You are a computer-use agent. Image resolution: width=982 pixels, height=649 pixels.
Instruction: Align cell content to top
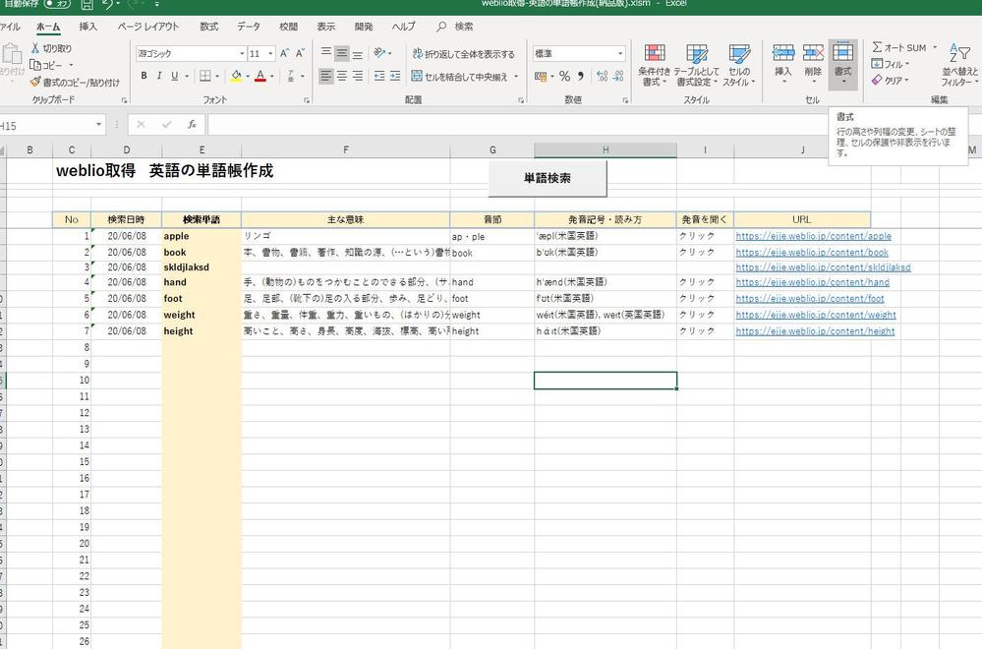click(x=325, y=53)
